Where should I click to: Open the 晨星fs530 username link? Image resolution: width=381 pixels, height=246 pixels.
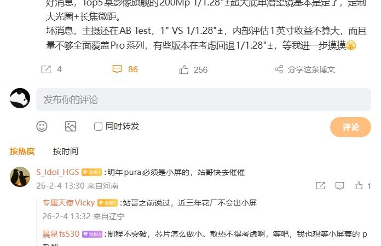61,234
